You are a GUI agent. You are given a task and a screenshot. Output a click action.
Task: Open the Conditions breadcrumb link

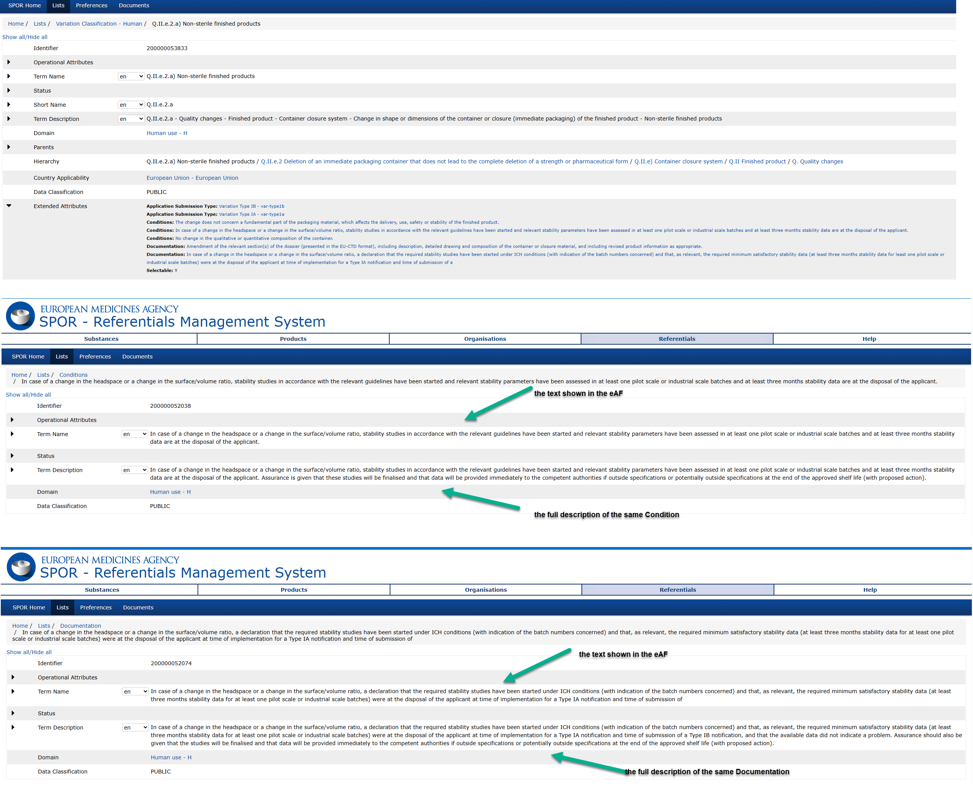73,375
